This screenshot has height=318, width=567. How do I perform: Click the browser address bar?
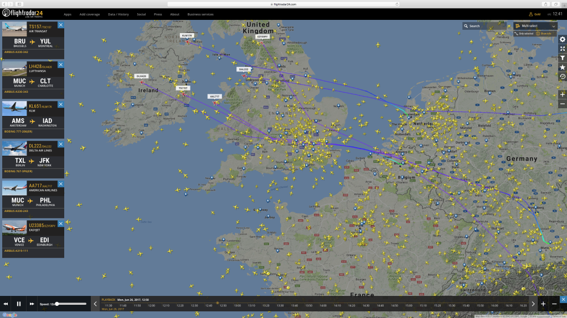click(x=283, y=4)
